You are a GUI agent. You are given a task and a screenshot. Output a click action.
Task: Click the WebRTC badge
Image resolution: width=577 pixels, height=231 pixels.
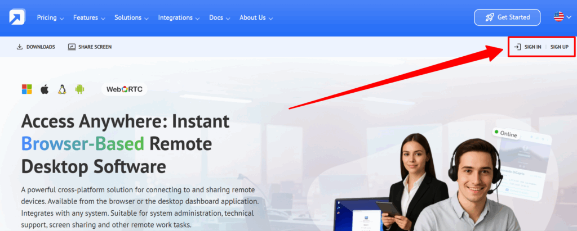125,89
